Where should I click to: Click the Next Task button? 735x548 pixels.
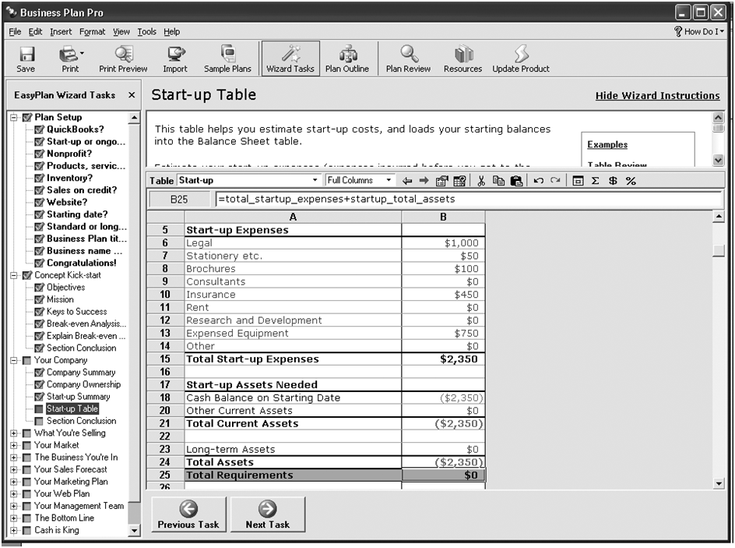[268, 514]
